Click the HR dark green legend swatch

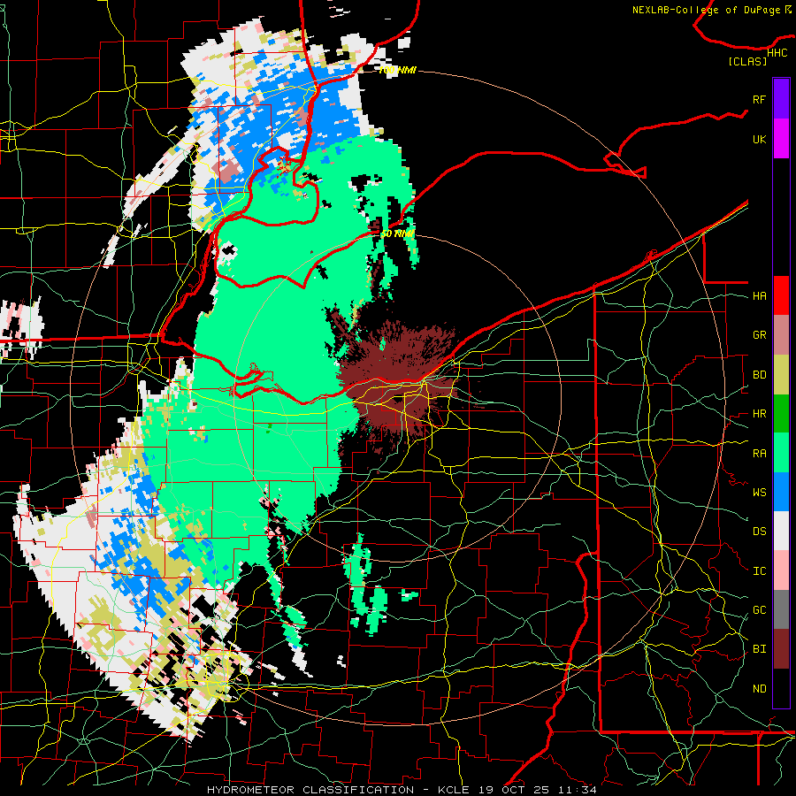781,413
